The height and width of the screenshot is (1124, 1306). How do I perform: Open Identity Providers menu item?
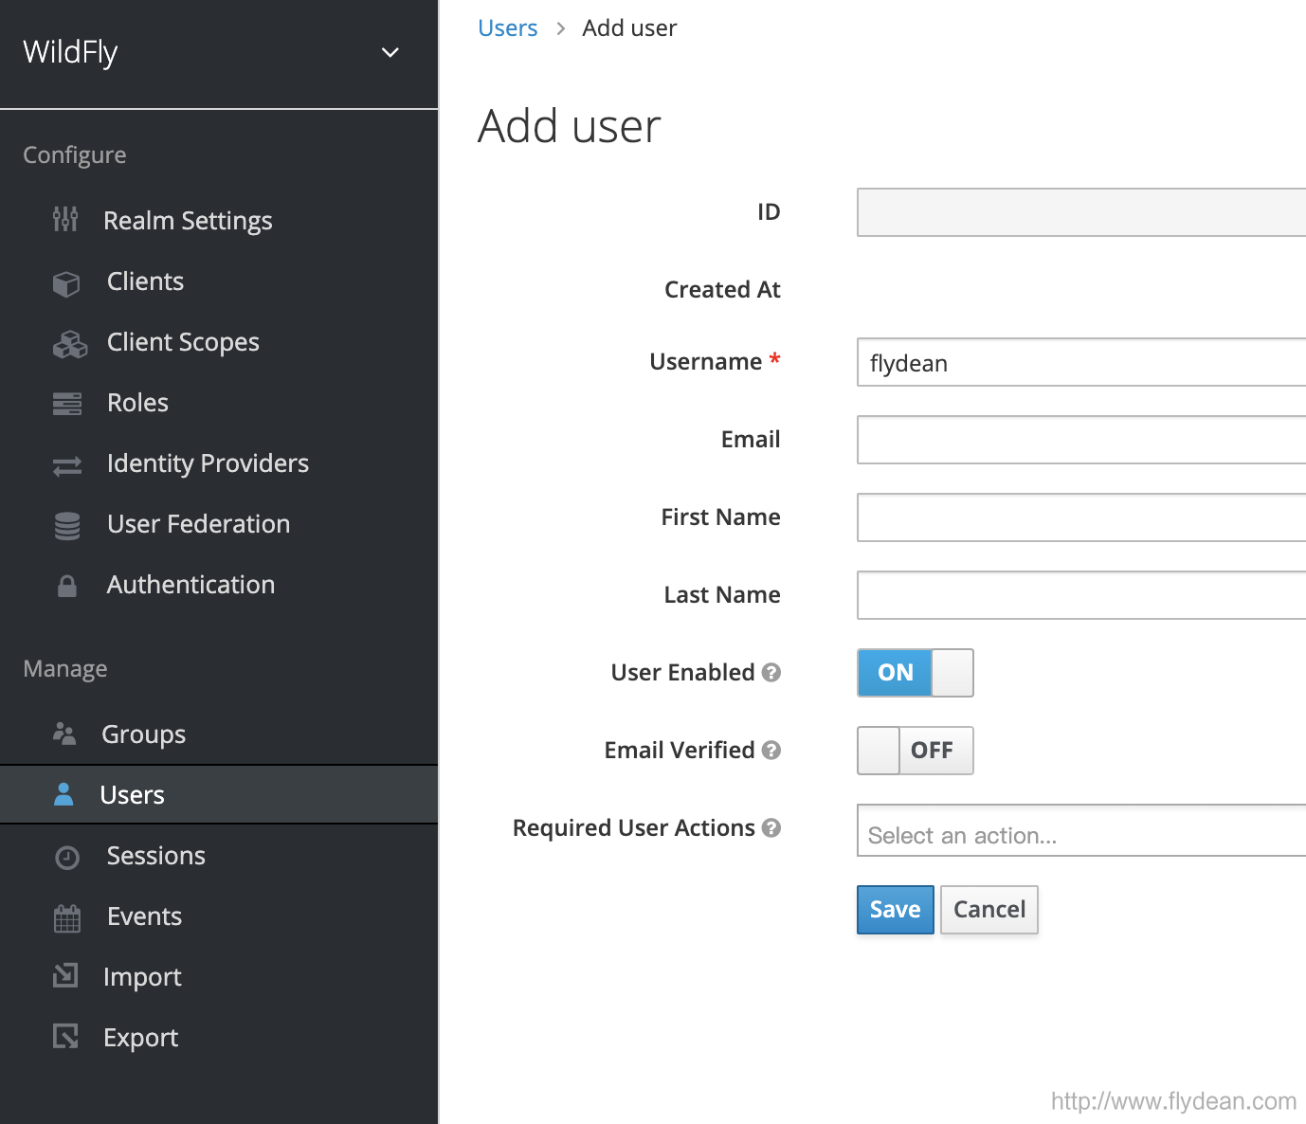pos(208,462)
